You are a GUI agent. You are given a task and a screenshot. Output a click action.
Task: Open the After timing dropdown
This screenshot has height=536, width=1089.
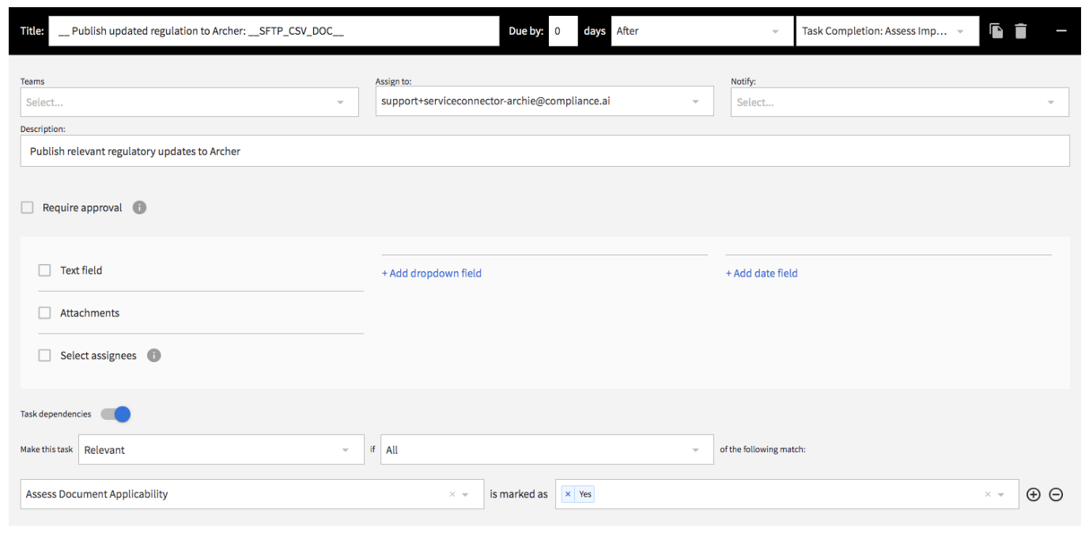(x=701, y=32)
